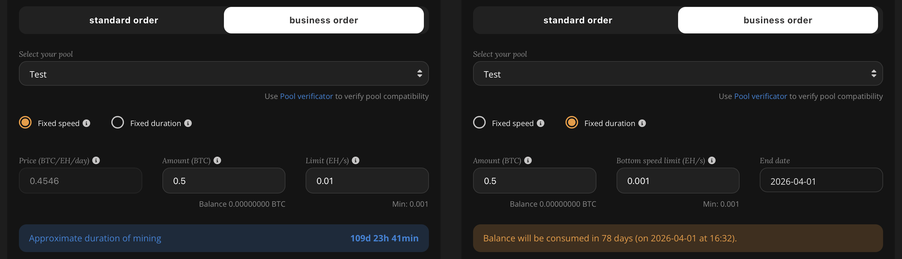Click the Fixed duration info icon on right form
The image size is (902, 259).
[x=642, y=123]
